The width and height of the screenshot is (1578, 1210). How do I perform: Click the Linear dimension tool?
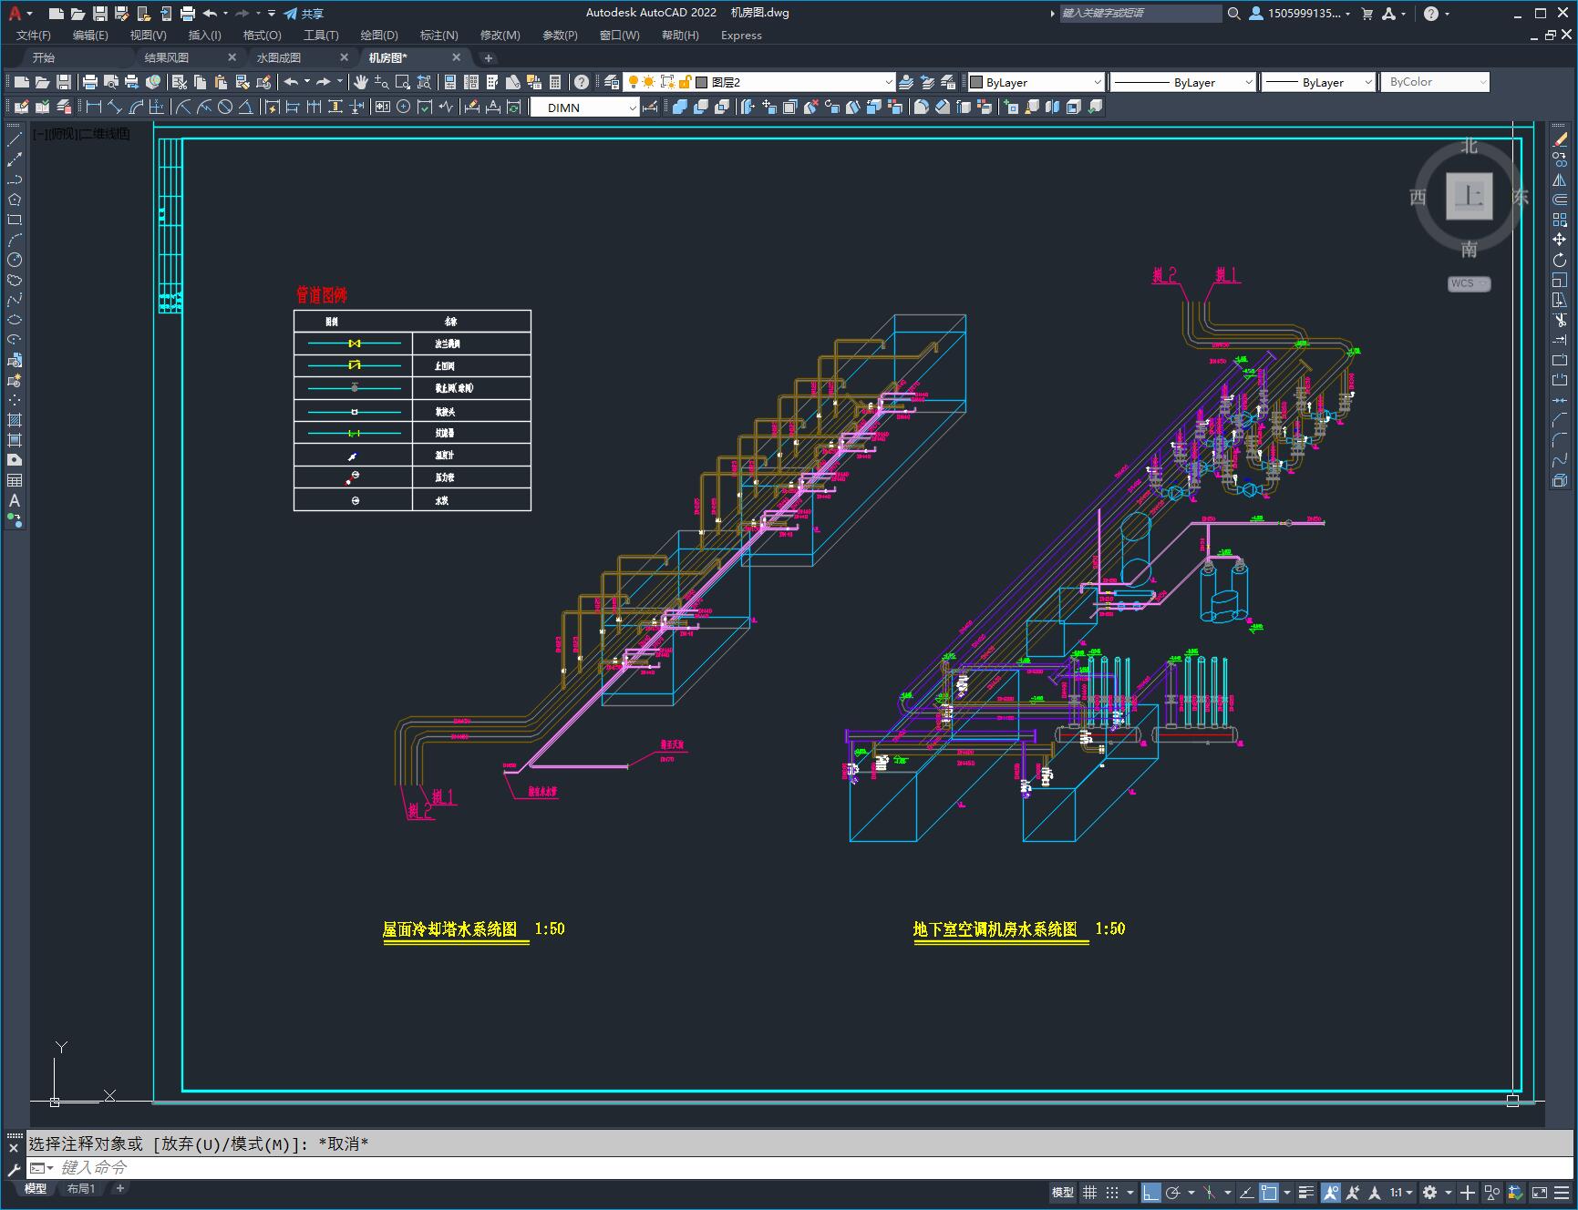click(x=94, y=108)
